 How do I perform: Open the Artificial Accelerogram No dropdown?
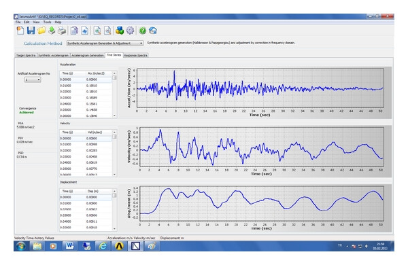(x=33, y=79)
